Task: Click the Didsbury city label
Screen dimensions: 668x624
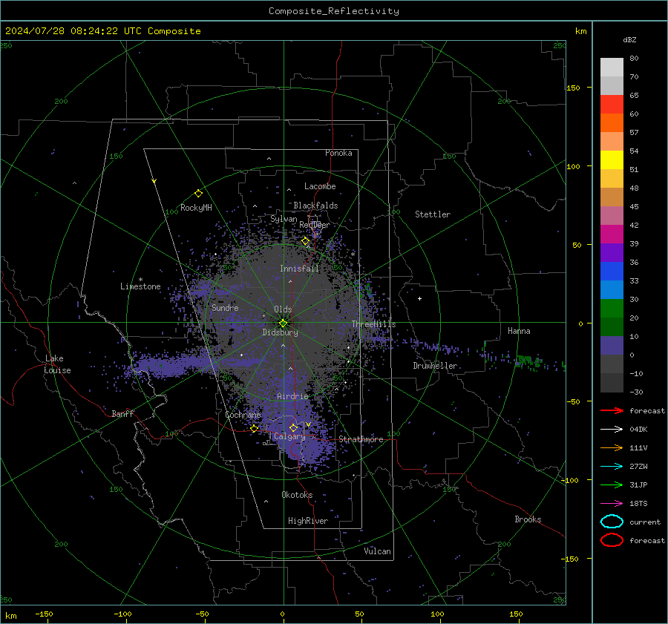Action: click(x=280, y=332)
